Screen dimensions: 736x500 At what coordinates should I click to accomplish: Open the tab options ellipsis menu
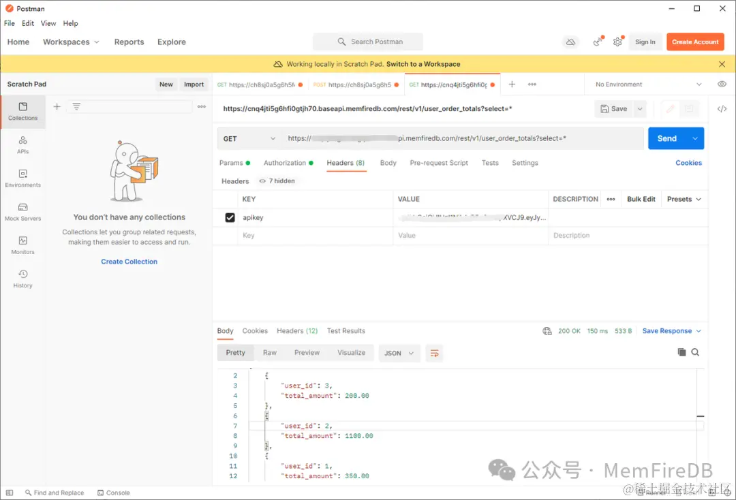click(532, 84)
